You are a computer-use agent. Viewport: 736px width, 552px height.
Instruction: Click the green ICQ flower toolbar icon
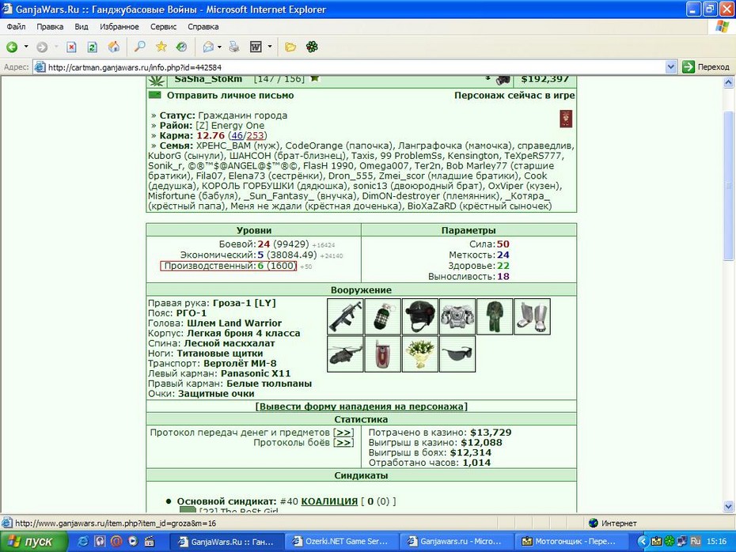click(x=312, y=47)
